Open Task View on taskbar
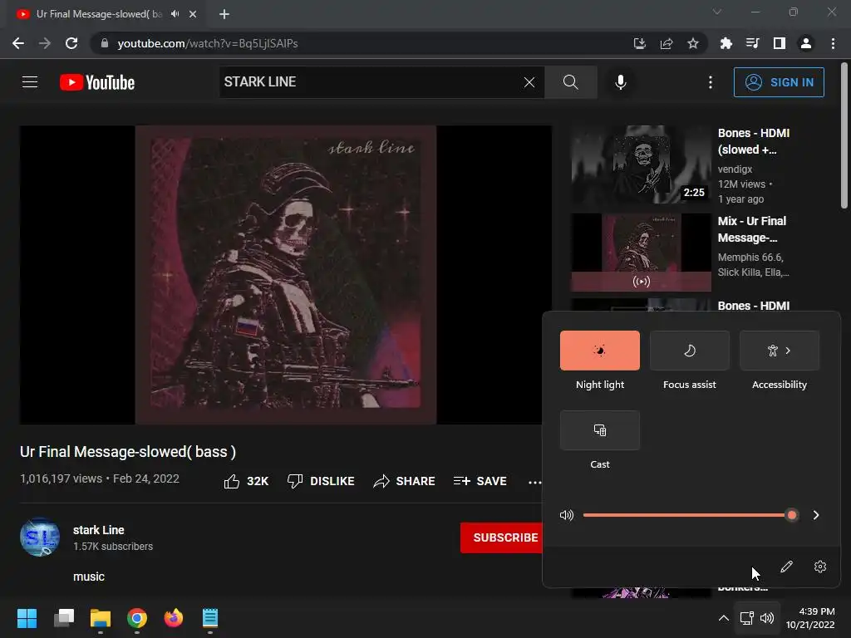Viewport: 851px width, 638px height. pos(63,618)
